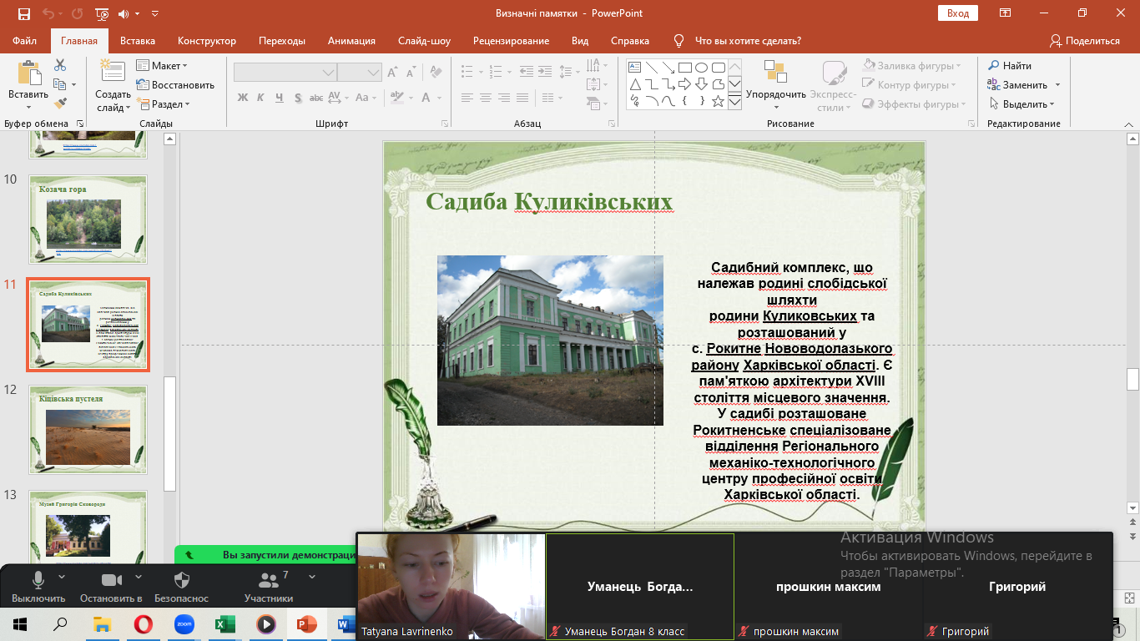Click the Что вы хотите сделать search field
This screenshot has height=641, width=1140.
(x=748, y=41)
